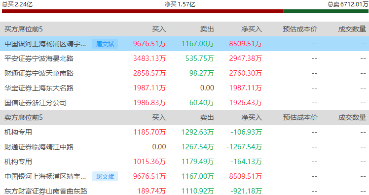Click 预估成本价 in the 买方席位前5 header
This screenshot has height=195, width=369.
(300, 29)
